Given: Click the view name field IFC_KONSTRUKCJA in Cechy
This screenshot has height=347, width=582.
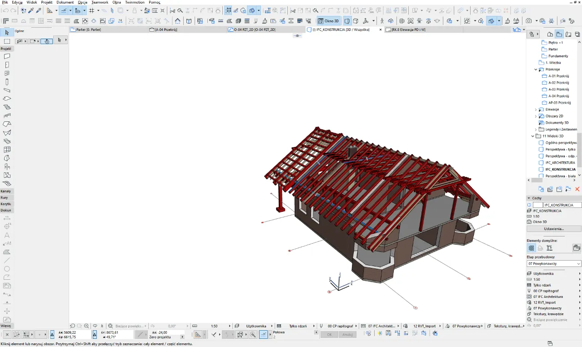Looking at the screenshot, I should [x=562, y=205].
